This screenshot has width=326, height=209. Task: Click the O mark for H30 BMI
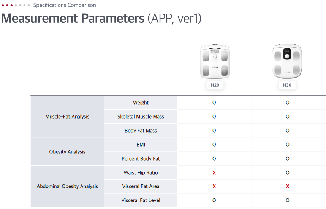(288, 145)
